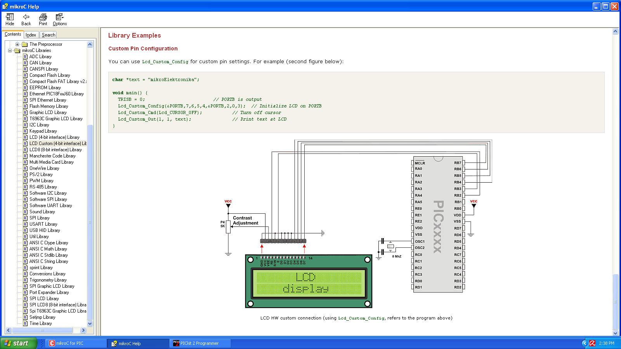Screen dimensions: 621x349
Task: Open Software I2C Library topic
Action: [x=48, y=193]
